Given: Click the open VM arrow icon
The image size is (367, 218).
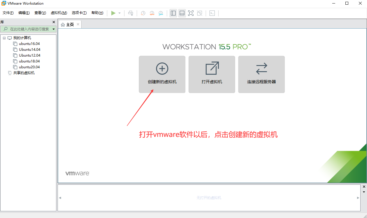Looking at the screenshot, I should pos(212,68).
